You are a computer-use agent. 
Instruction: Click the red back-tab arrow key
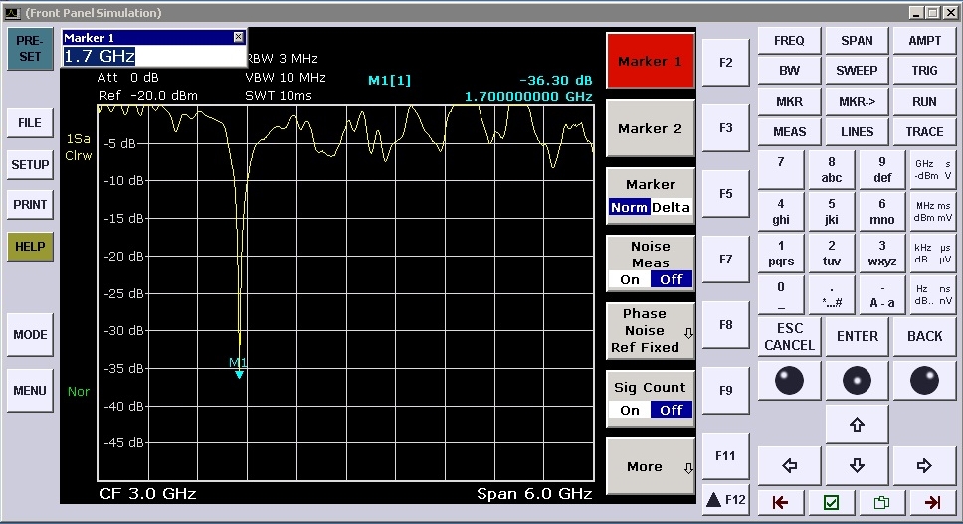(780, 503)
